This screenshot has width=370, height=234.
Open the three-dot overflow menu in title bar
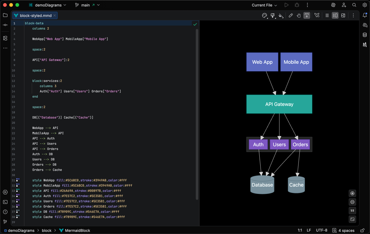pos(307,5)
